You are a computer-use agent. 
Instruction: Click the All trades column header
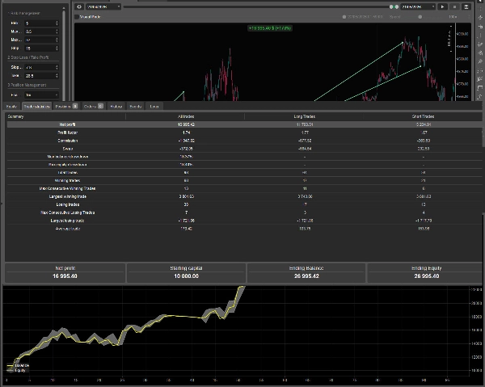point(186,116)
